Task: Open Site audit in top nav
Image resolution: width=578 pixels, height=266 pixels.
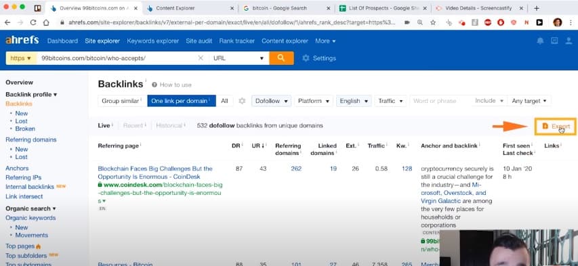Action: coord(199,41)
